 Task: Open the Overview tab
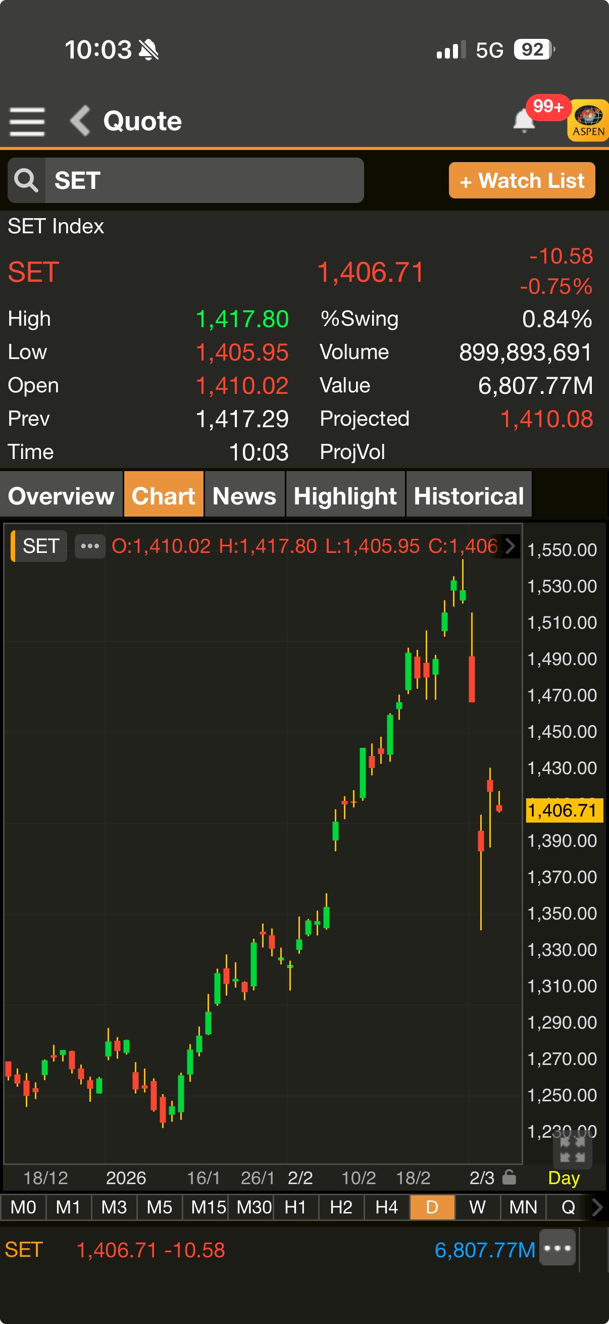61,495
